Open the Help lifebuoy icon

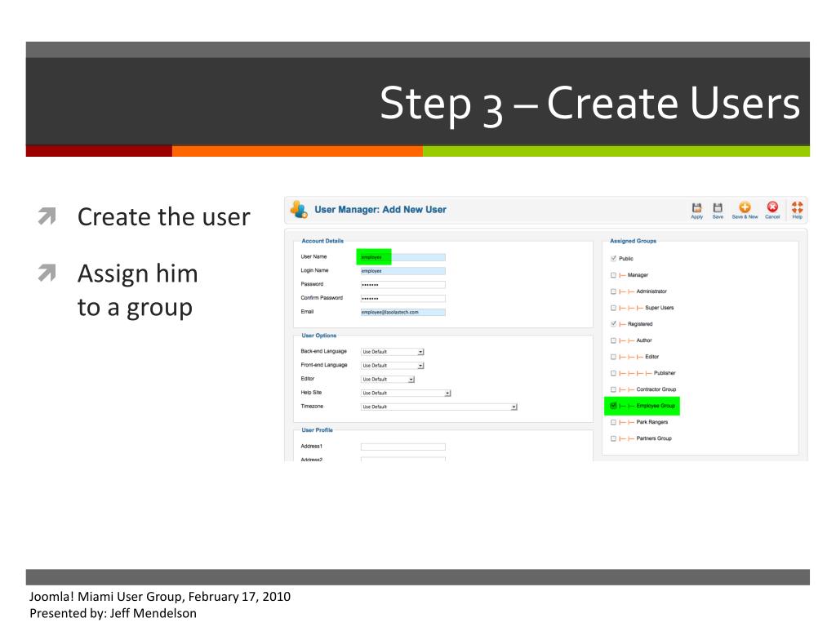tap(797, 207)
